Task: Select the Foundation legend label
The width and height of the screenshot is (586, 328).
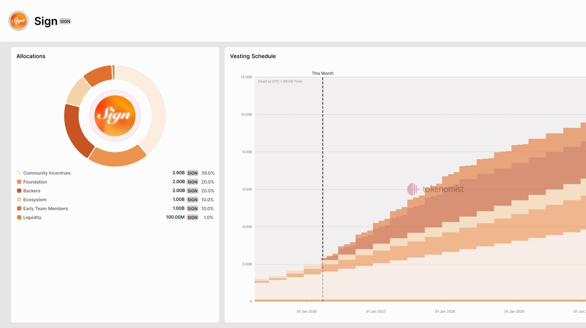Action: [35, 181]
